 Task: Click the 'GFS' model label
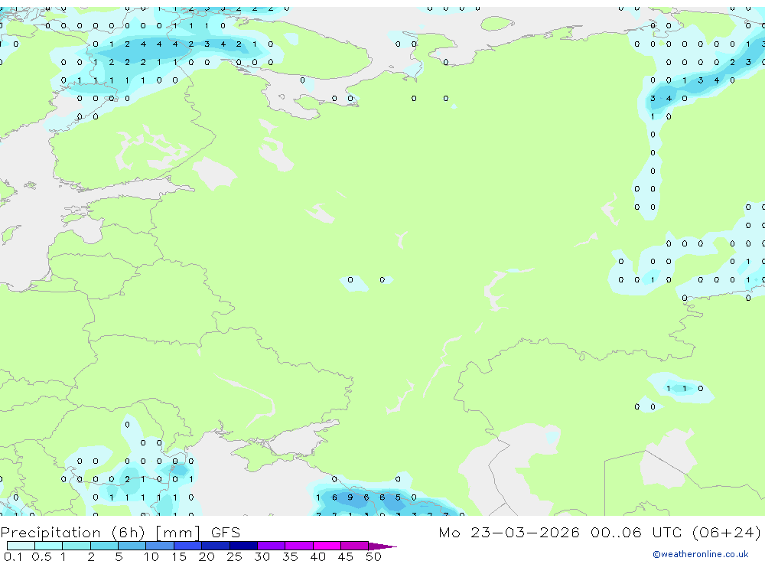point(226,532)
